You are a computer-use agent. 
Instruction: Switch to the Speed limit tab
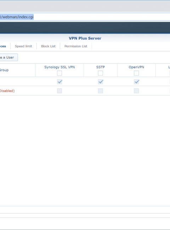click(23, 46)
